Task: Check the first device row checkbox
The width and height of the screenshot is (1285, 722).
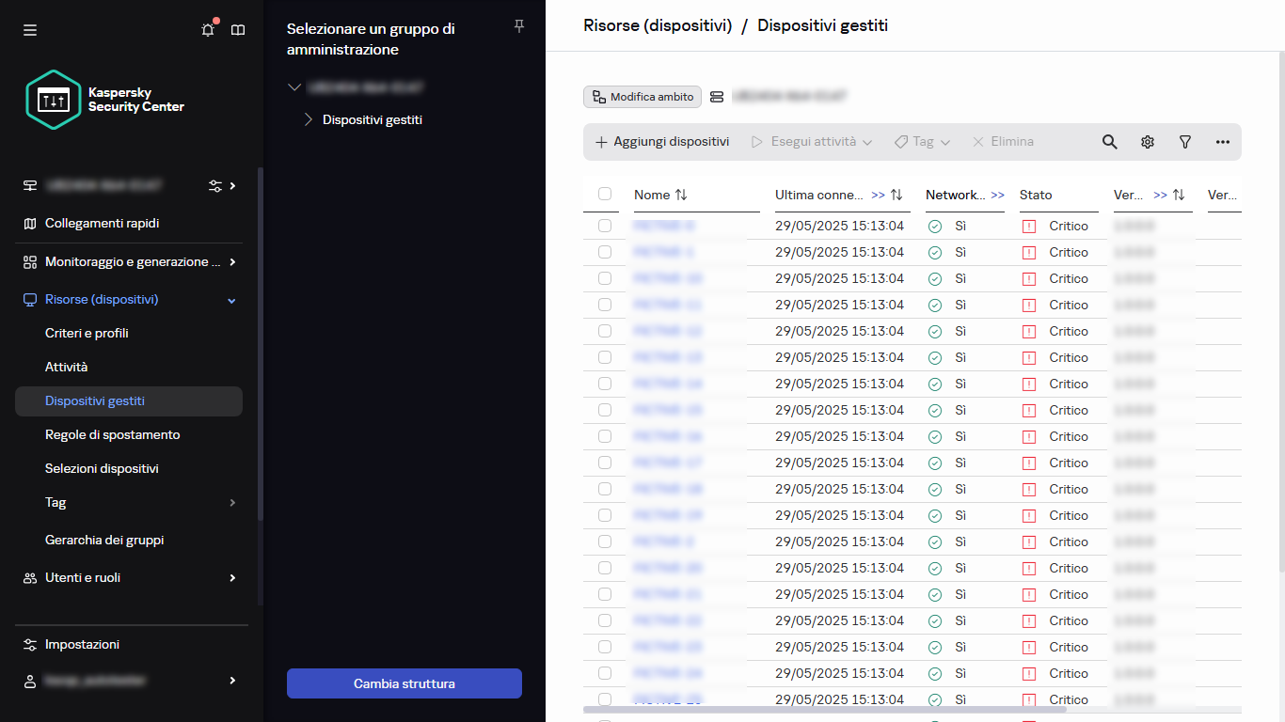Action: click(x=605, y=226)
